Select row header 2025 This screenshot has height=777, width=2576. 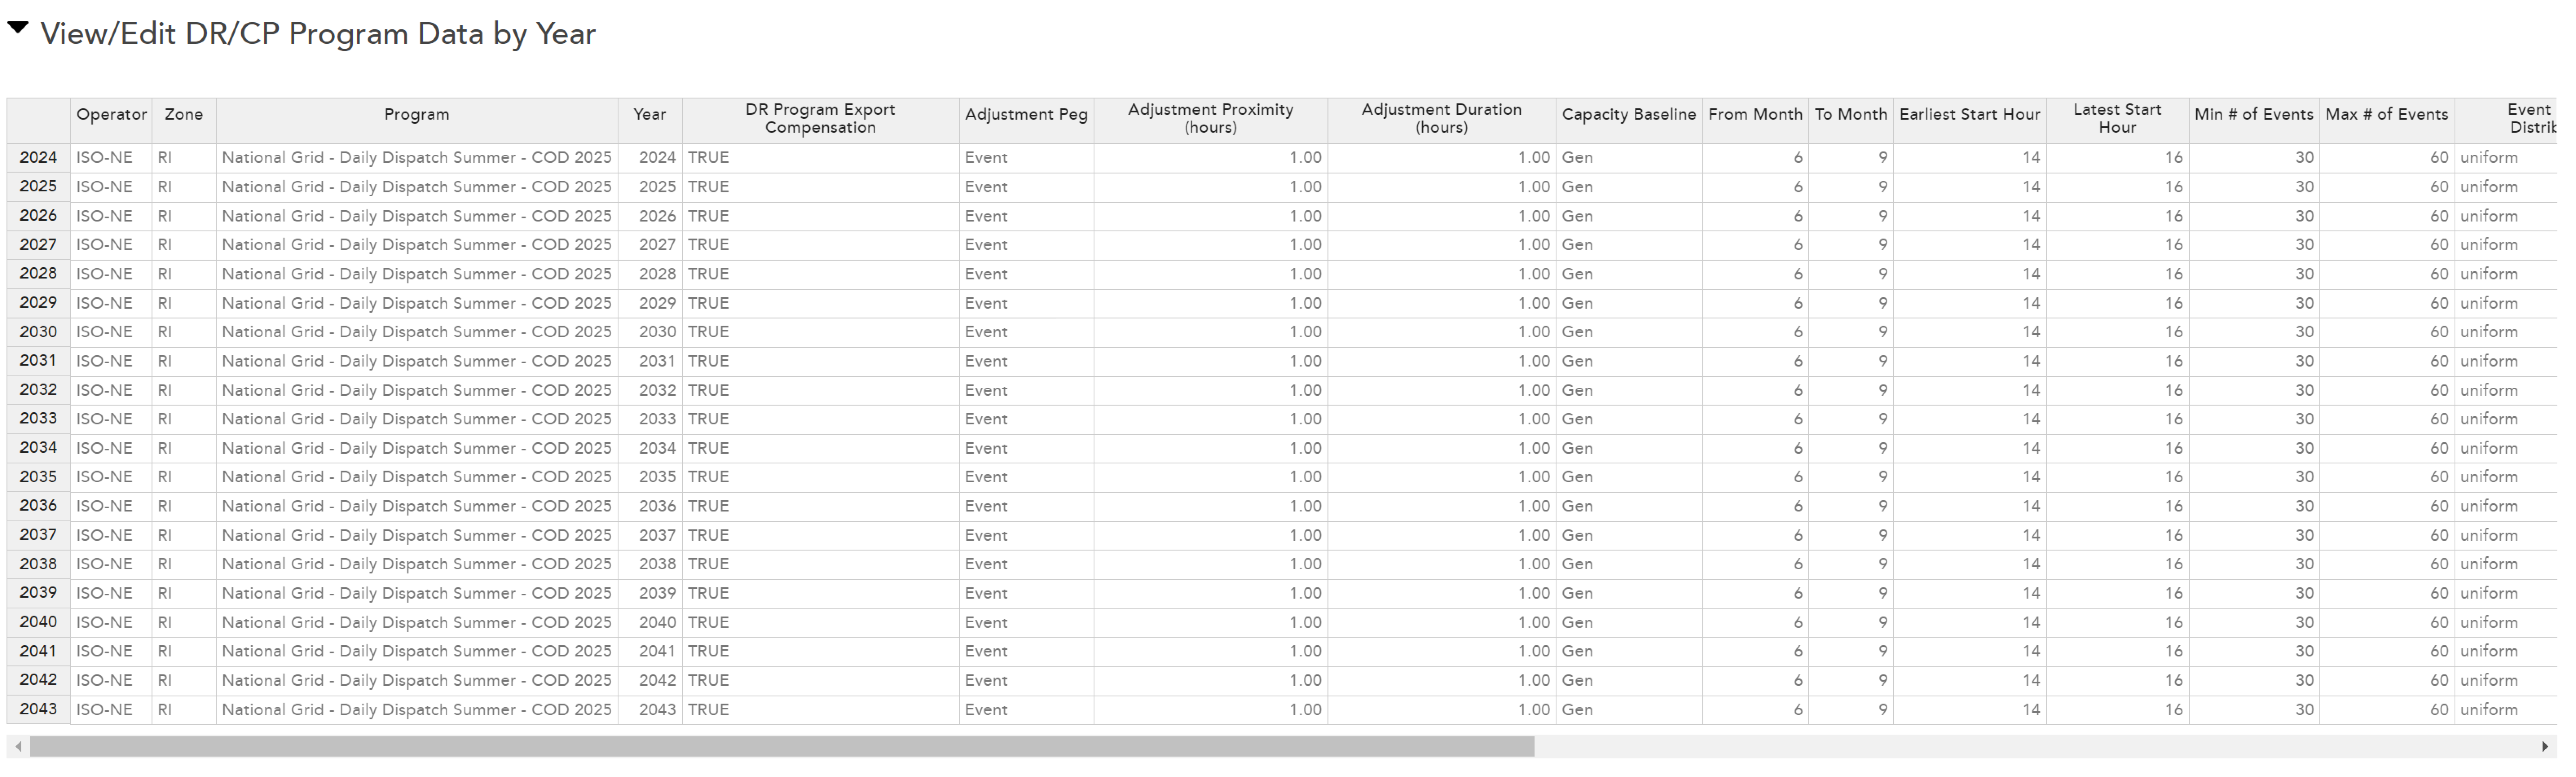click(x=38, y=187)
